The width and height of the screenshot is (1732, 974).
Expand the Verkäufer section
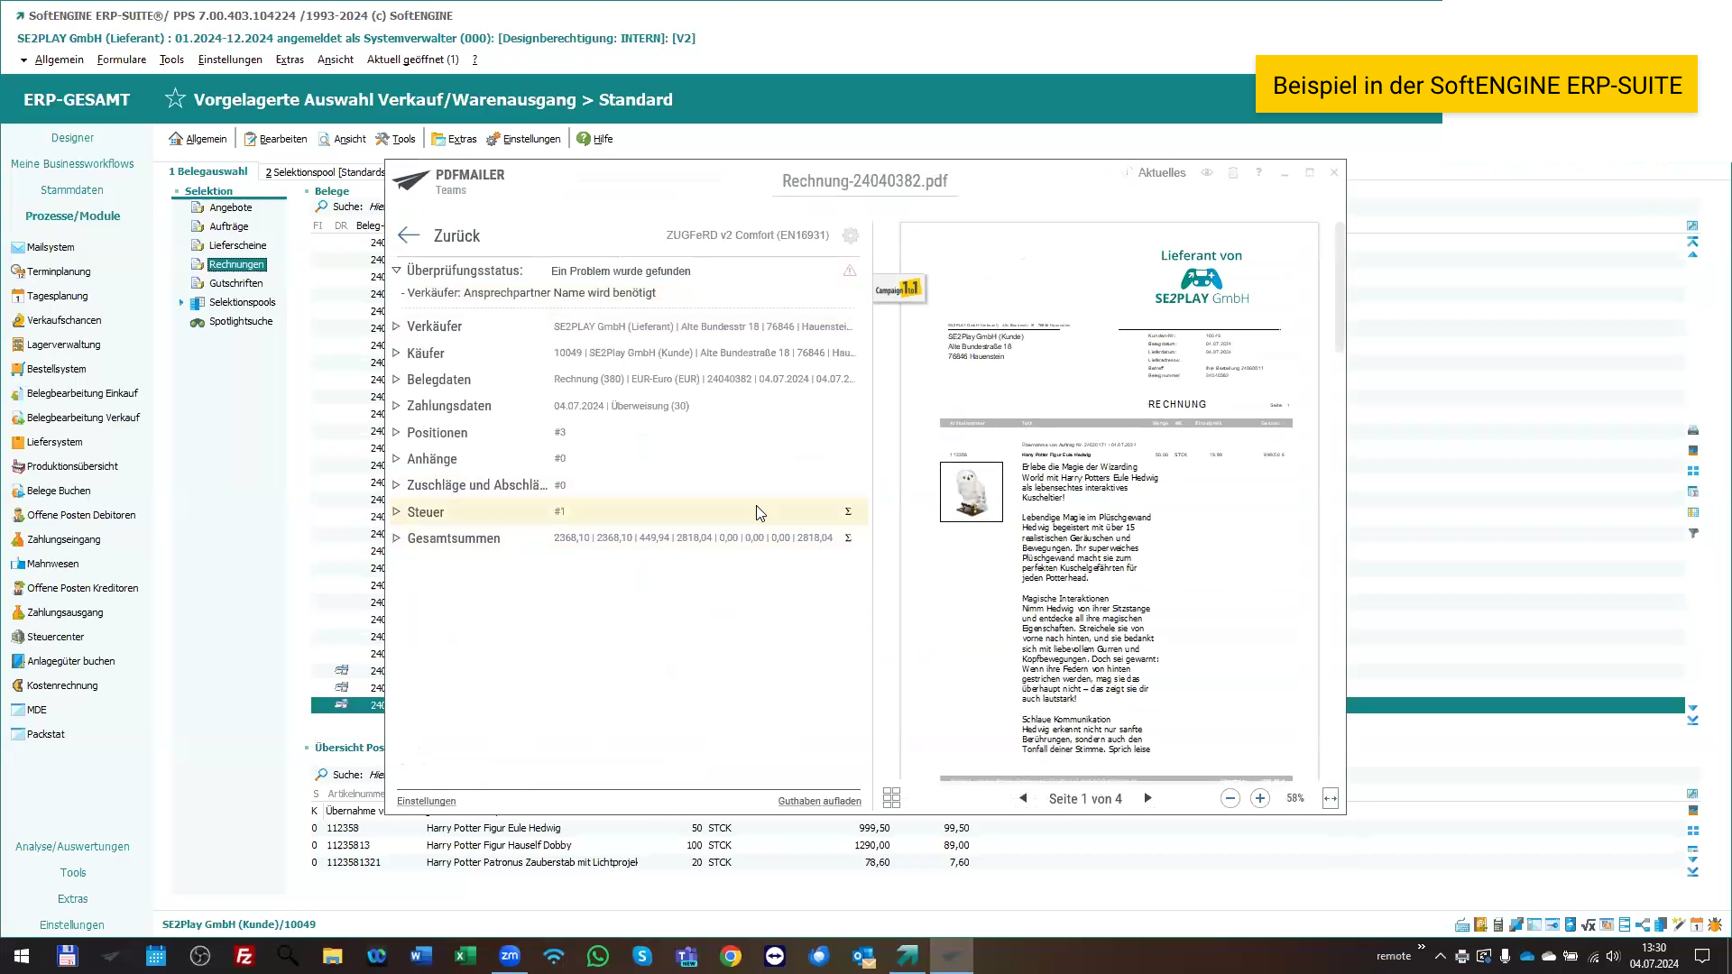(x=396, y=326)
